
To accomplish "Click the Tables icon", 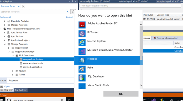I will 17,75.
